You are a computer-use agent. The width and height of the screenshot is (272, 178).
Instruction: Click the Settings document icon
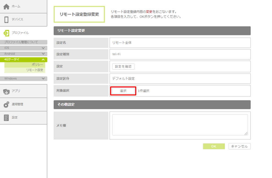click(x=6, y=118)
